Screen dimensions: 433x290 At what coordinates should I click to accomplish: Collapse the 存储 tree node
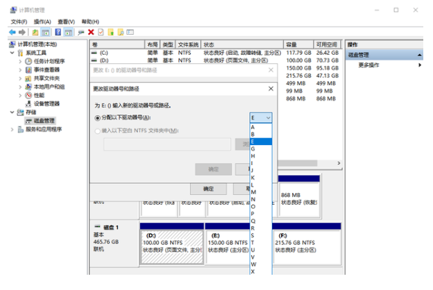click(12, 112)
